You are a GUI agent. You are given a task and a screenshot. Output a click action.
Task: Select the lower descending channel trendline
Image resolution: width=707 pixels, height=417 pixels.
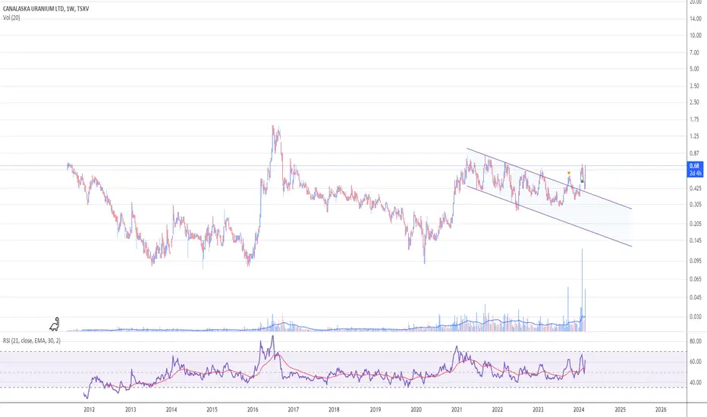pyautogui.click(x=548, y=216)
